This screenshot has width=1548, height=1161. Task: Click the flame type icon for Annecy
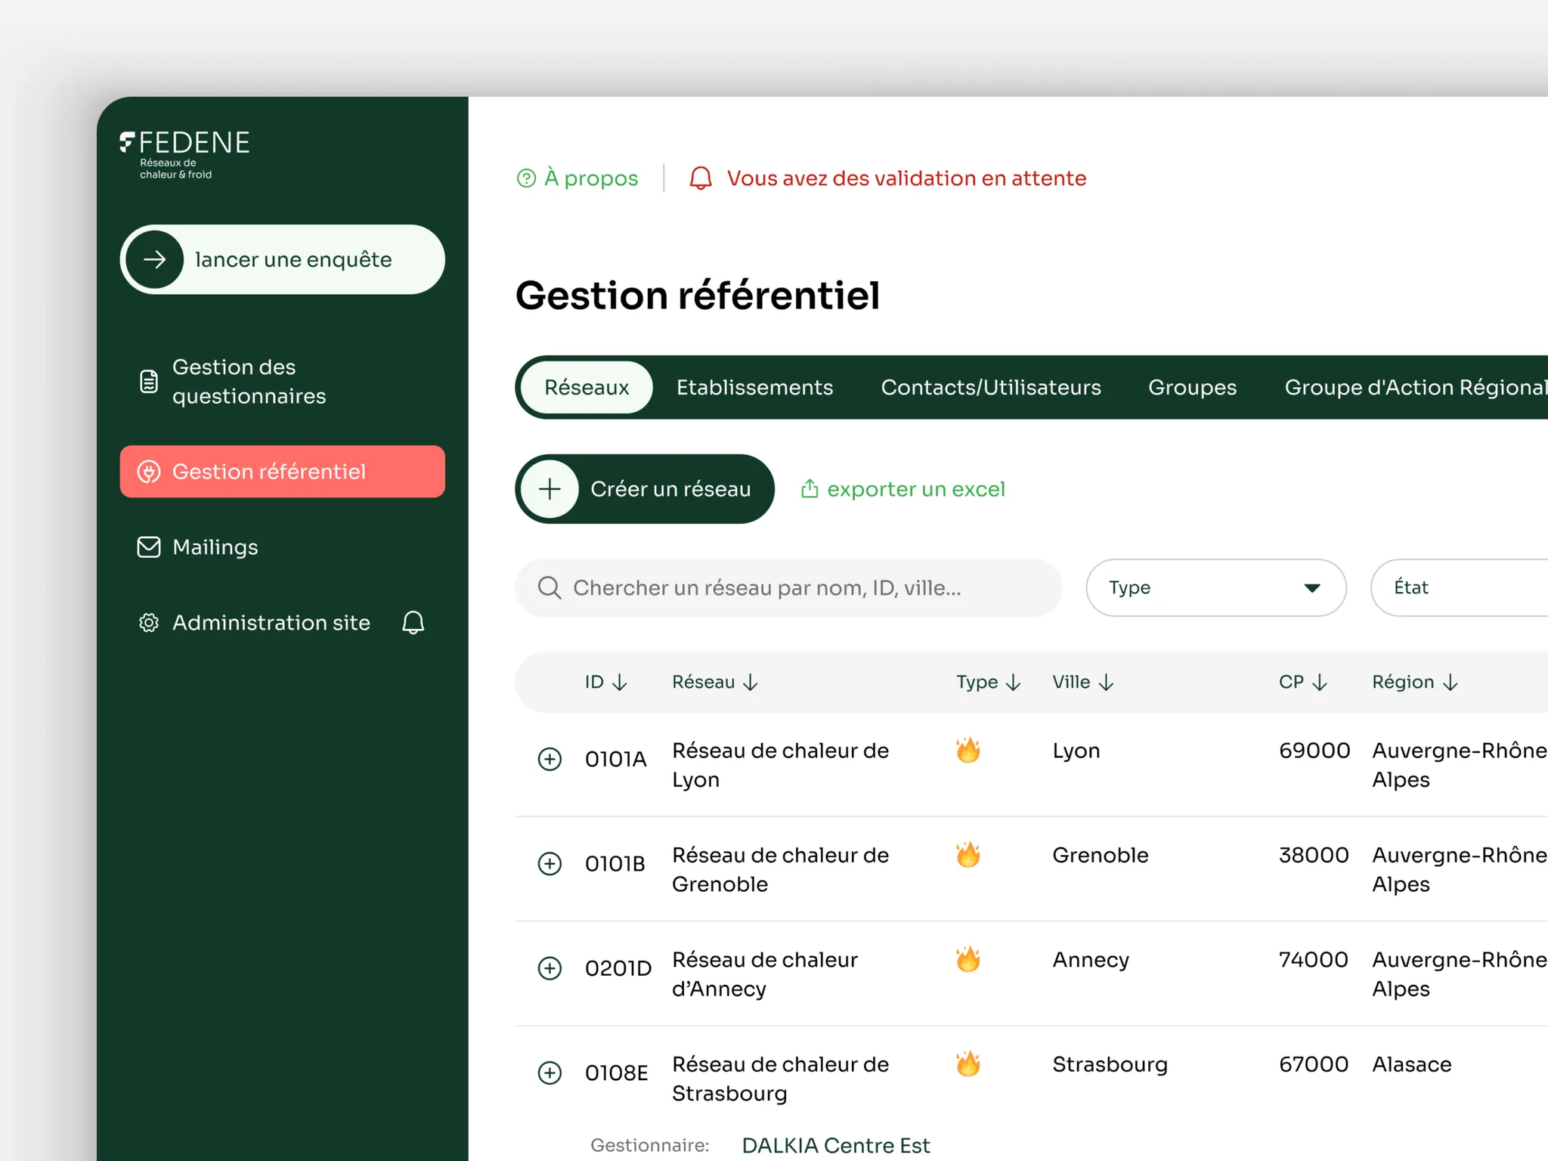(967, 958)
